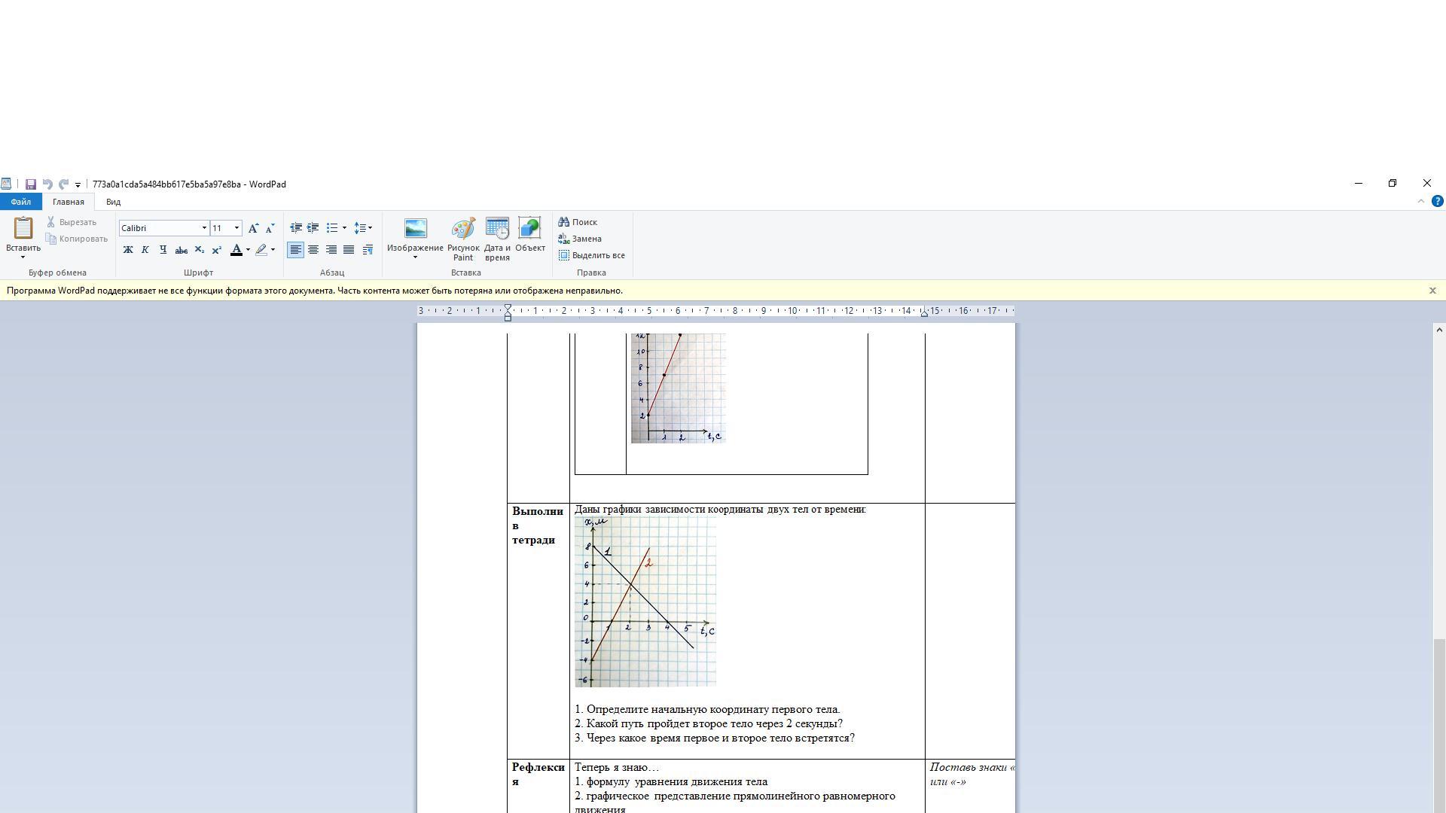The image size is (1446, 813).
Task: Click the Замена replace button
Action: click(x=580, y=239)
